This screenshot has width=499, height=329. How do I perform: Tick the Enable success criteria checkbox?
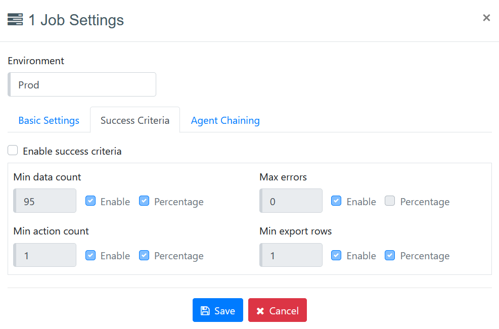tap(13, 151)
